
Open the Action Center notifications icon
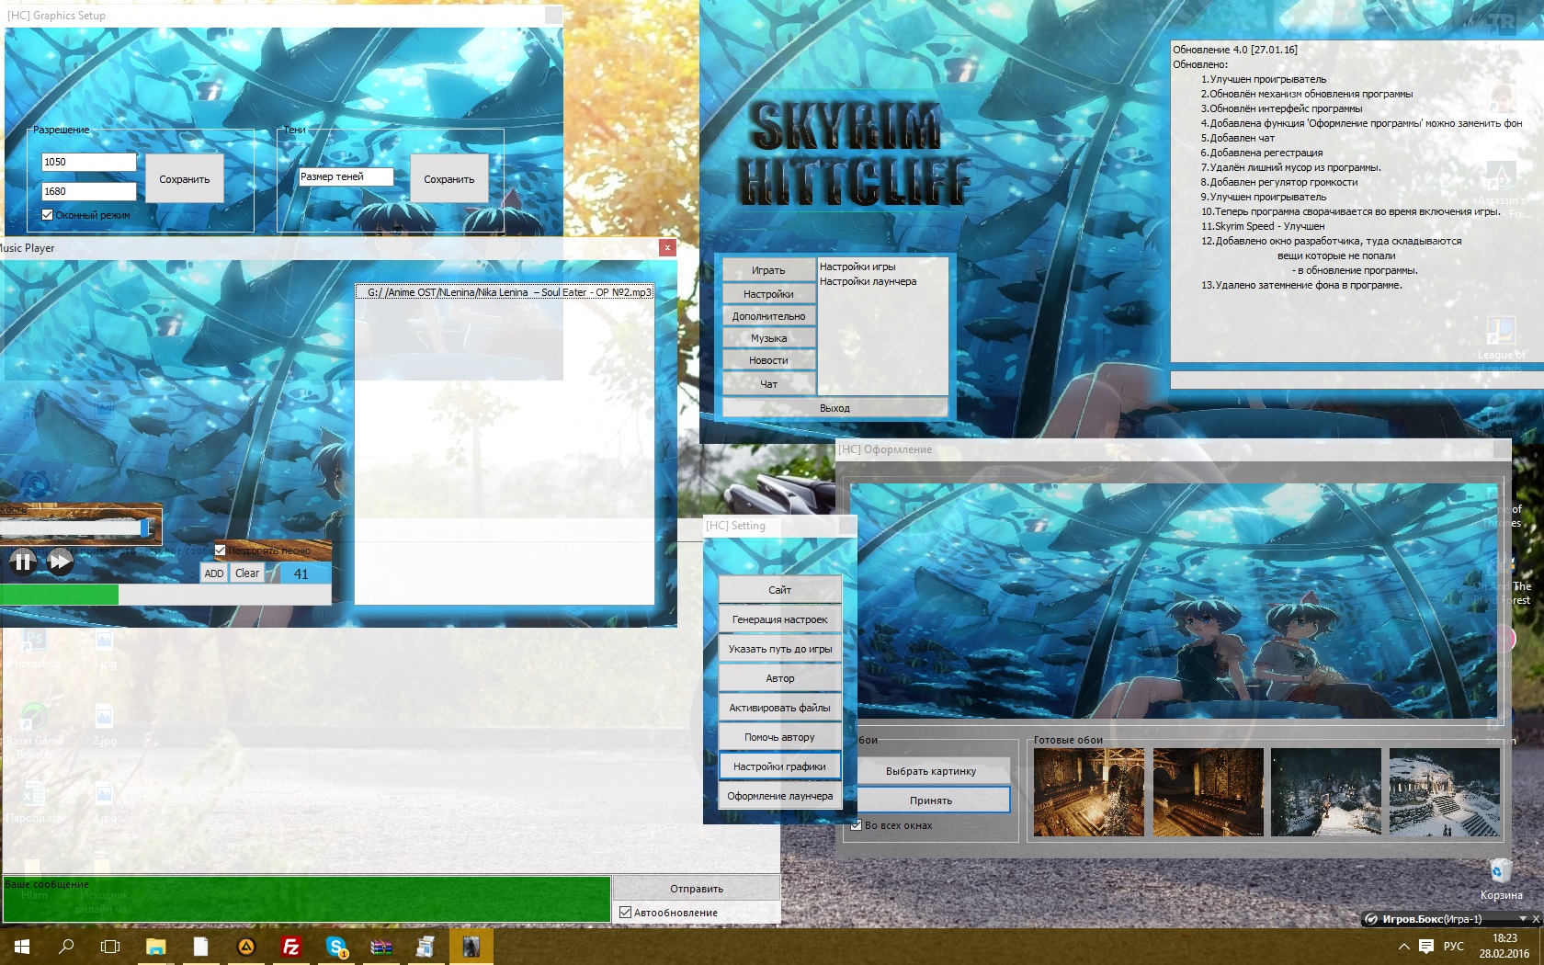(1425, 947)
